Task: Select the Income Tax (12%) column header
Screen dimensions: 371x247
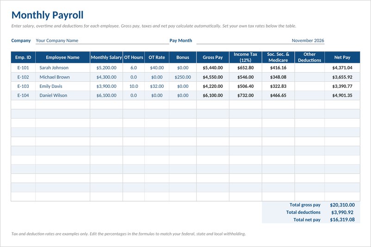Action: 245,57
